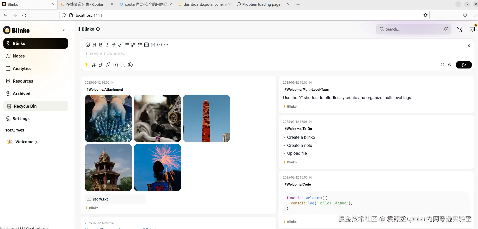Open Analytics in the sidebar

[36, 68]
